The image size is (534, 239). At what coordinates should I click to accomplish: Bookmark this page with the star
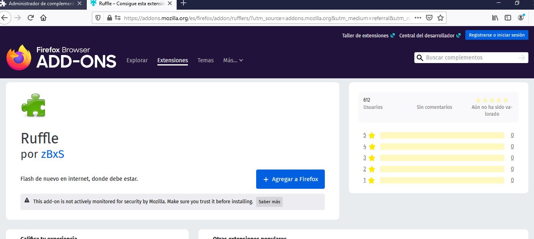[440, 18]
